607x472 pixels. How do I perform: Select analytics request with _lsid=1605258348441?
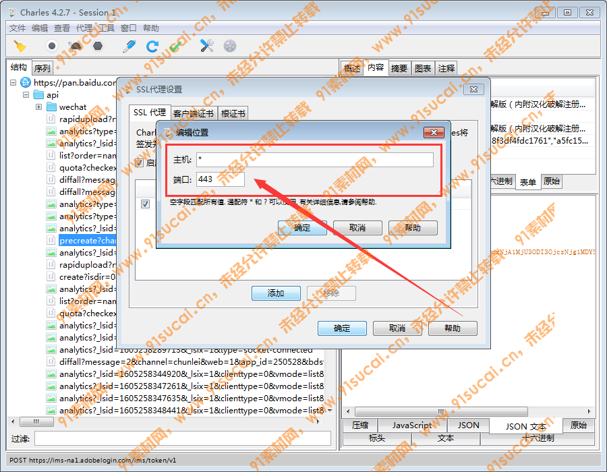(x=192, y=410)
